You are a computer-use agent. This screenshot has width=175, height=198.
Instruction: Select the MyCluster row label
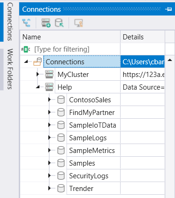tap(73, 75)
